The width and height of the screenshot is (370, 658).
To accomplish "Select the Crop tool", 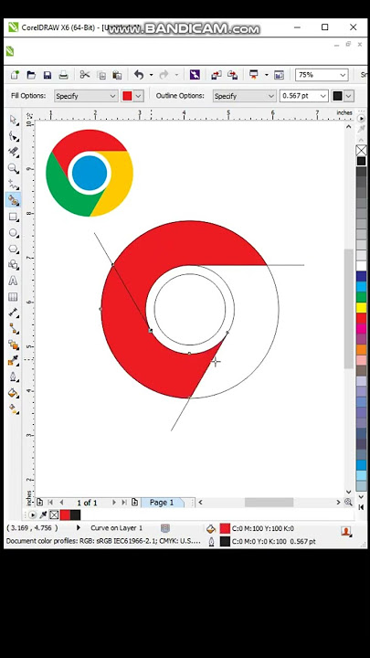I will (14, 153).
